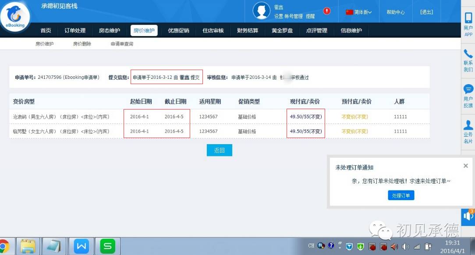This screenshot has height=255, width=475.
Task: Click the red alert notification icon
Action: point(326,11)
